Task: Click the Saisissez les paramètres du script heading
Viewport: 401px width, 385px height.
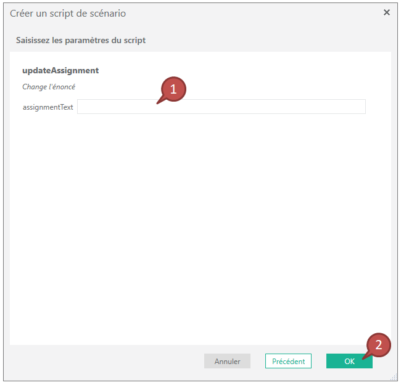Action: (x=81, y=41)
